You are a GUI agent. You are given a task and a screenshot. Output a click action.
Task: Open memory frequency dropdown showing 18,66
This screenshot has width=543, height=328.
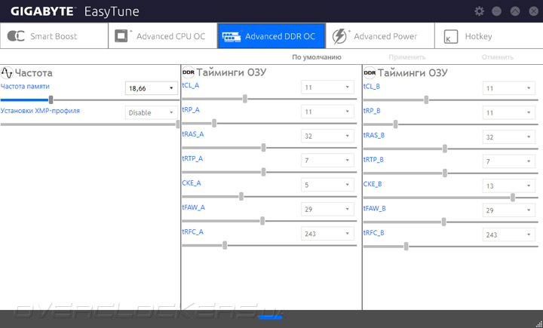tap(152, 88)
